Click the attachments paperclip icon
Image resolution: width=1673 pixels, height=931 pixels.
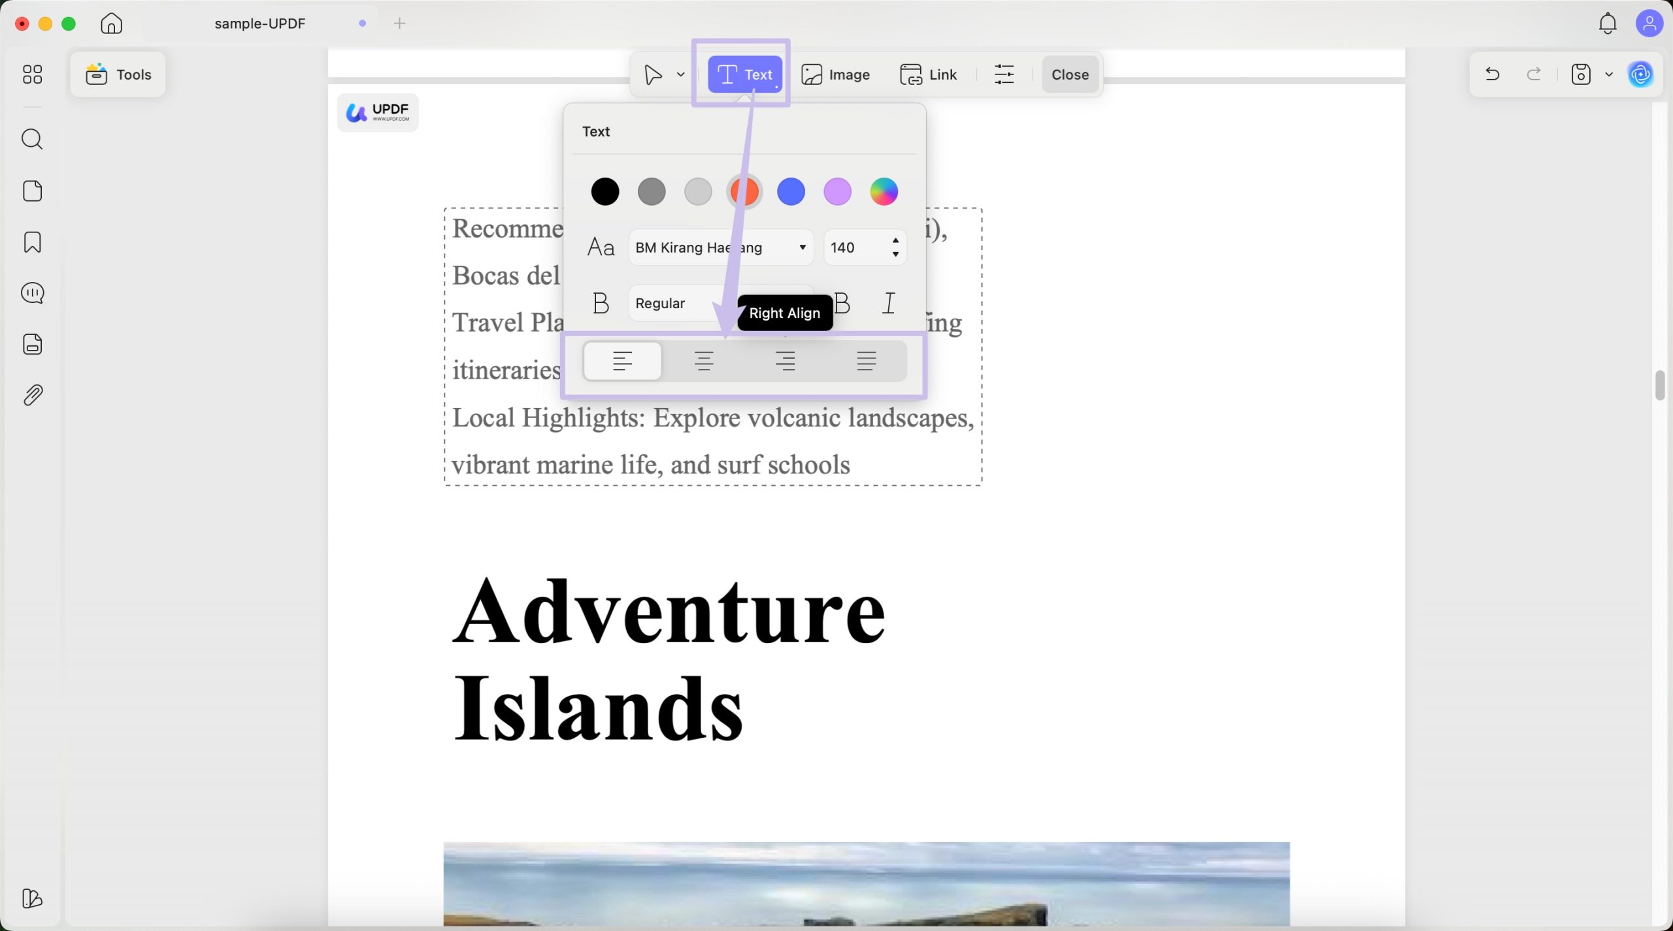[32, 394]
